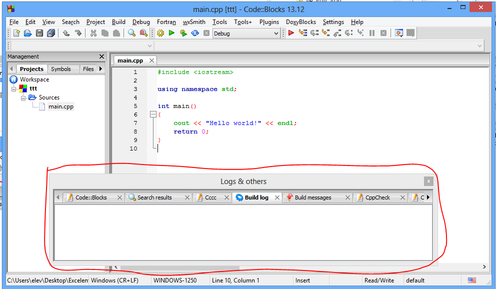Close the main.cpp editor tab

tap(152, 60)
